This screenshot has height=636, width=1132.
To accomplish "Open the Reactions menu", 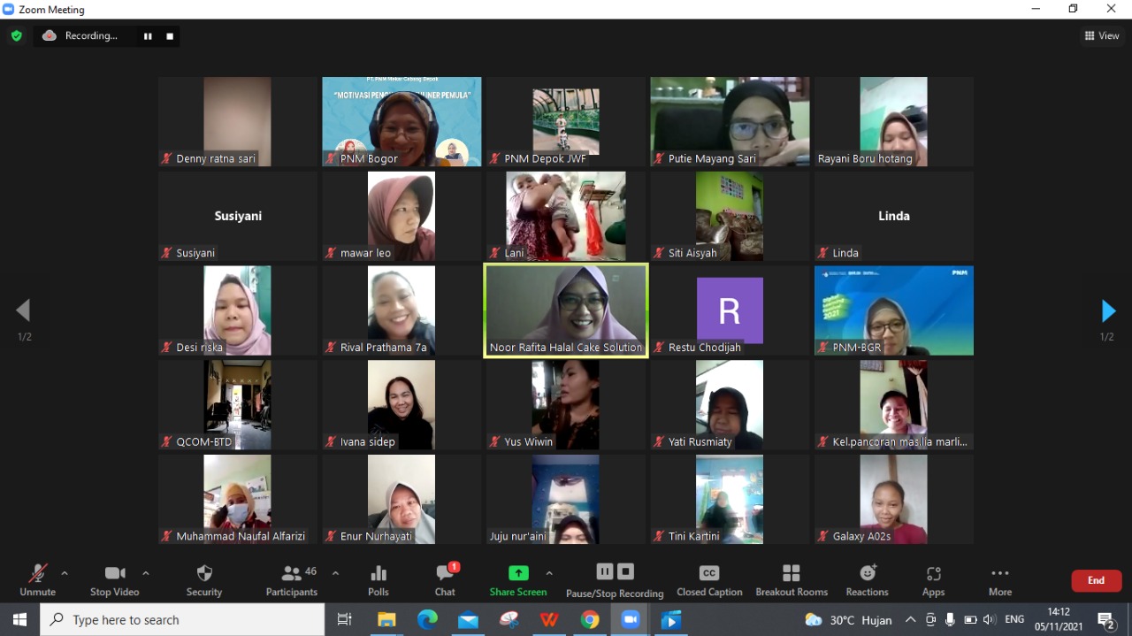I will pos(867,579).
